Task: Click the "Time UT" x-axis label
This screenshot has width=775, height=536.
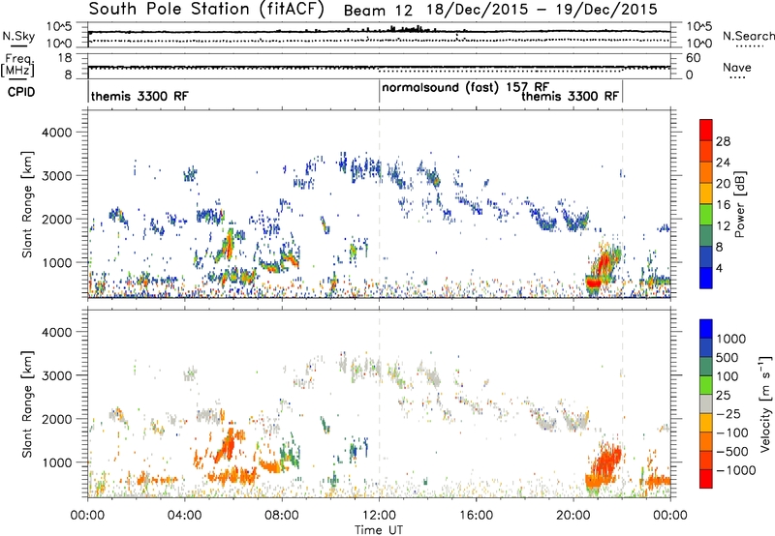Action: [x=379, y=529]
